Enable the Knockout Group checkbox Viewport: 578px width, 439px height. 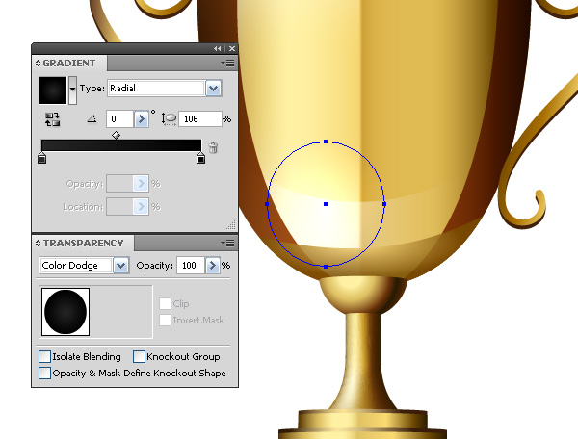coord(139,356)
